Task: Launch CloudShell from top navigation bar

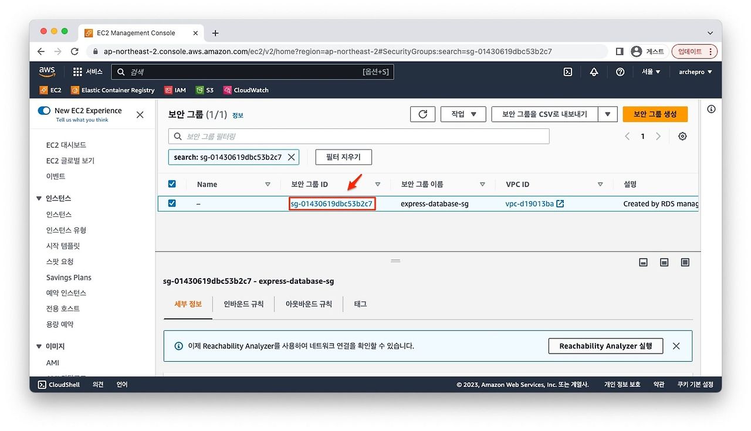Action: (568, 72)
